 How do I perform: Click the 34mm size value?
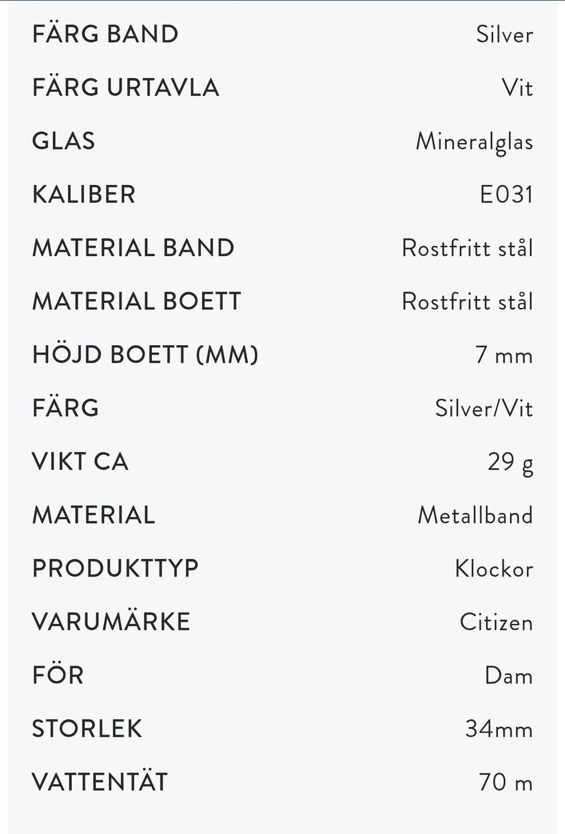[x=498, y=729]
